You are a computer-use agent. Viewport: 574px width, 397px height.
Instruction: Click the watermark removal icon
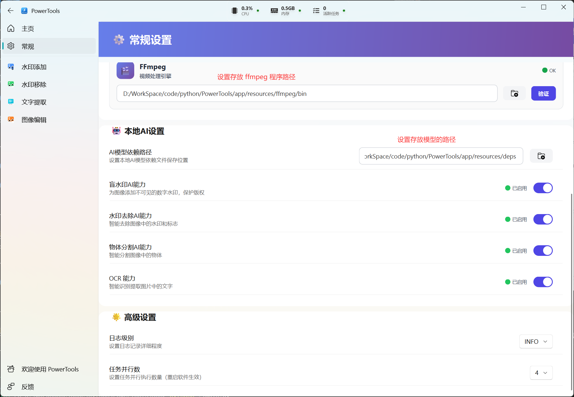[x=11, y=84]
